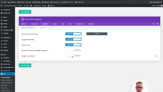Viewport: 163px width, 92px height.
Task: Open SmartCrawl in the admin bar
Action: click(37, 6)
